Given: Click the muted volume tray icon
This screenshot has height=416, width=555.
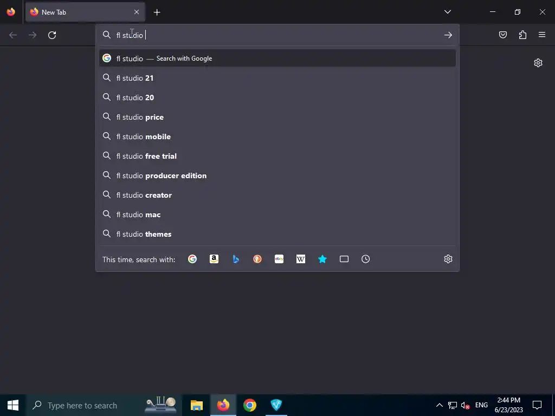Looking at the screenshot, I should [465, 405].
